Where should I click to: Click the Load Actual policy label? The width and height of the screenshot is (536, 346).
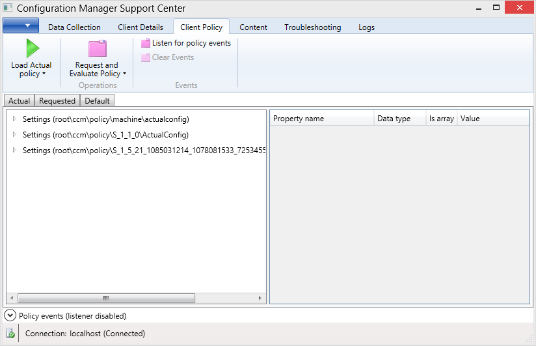31,69
